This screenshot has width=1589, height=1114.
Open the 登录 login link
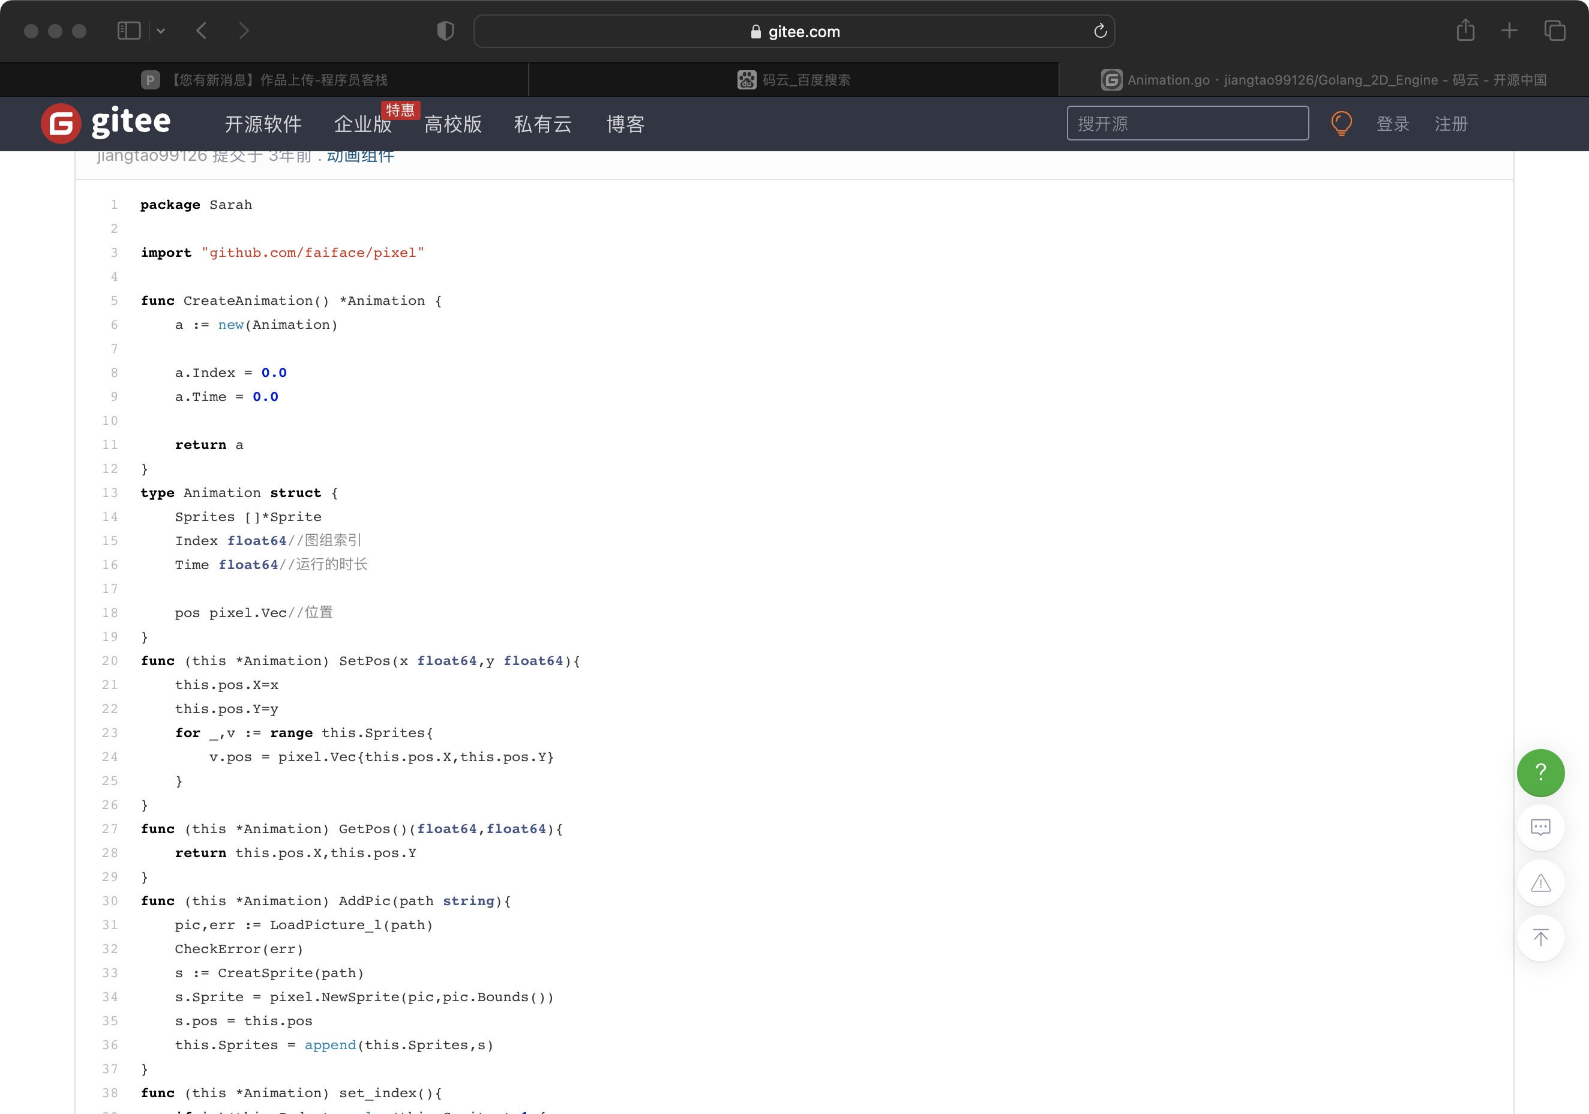(1392, 124)
